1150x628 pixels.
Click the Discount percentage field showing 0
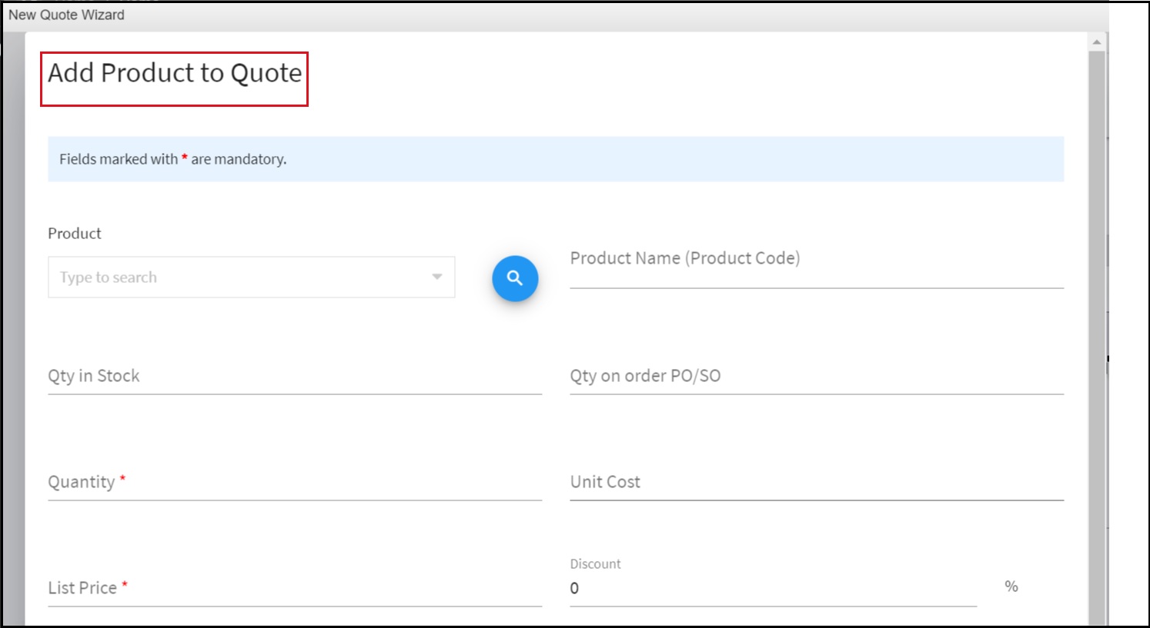[773, 588]
